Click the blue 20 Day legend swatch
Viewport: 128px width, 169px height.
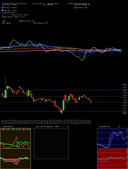[x=3, y=4]
